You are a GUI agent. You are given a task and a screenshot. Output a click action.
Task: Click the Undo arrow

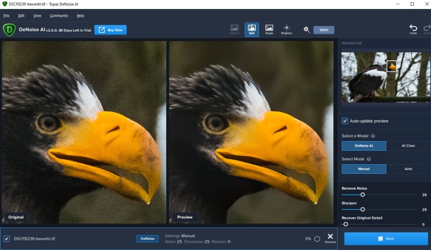point(413,29)
